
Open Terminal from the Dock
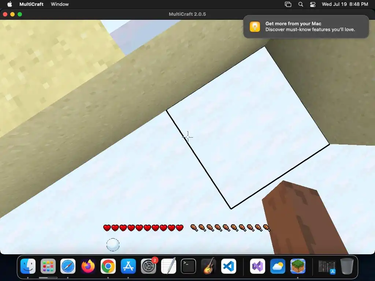pos(189,266)
